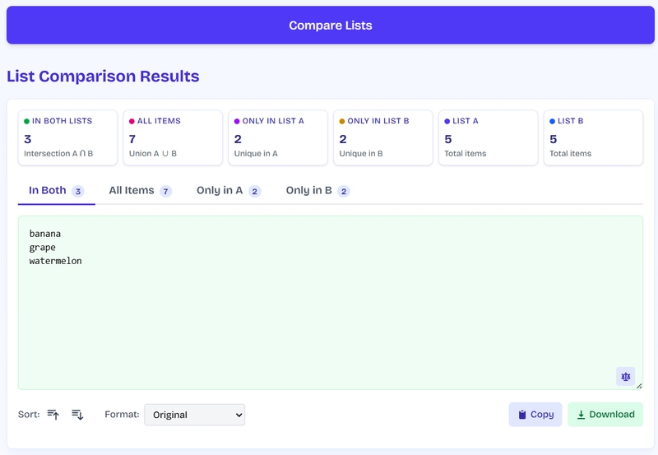Click the List A total items card
658x455 pixels.
pos(488,137)
